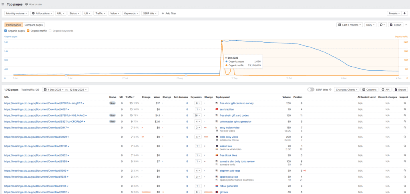Inspect the free xbox gift cards row
The image size is (410, 194).
click(x=405, y=103)
